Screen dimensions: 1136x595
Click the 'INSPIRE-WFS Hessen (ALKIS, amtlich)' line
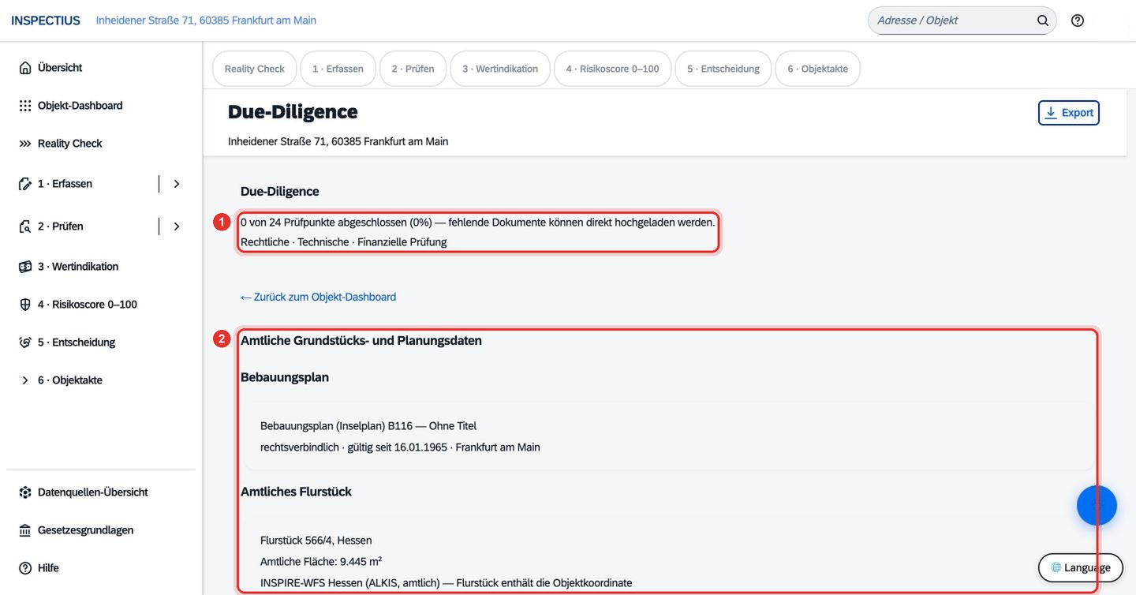pos(447,583)
